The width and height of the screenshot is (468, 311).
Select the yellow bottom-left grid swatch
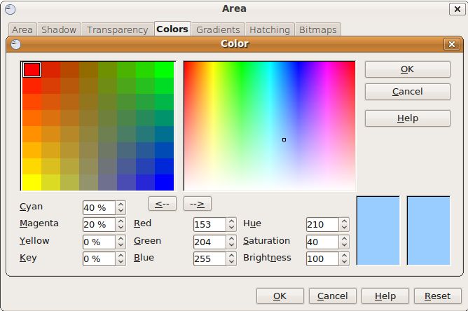(x=32, y=182)
